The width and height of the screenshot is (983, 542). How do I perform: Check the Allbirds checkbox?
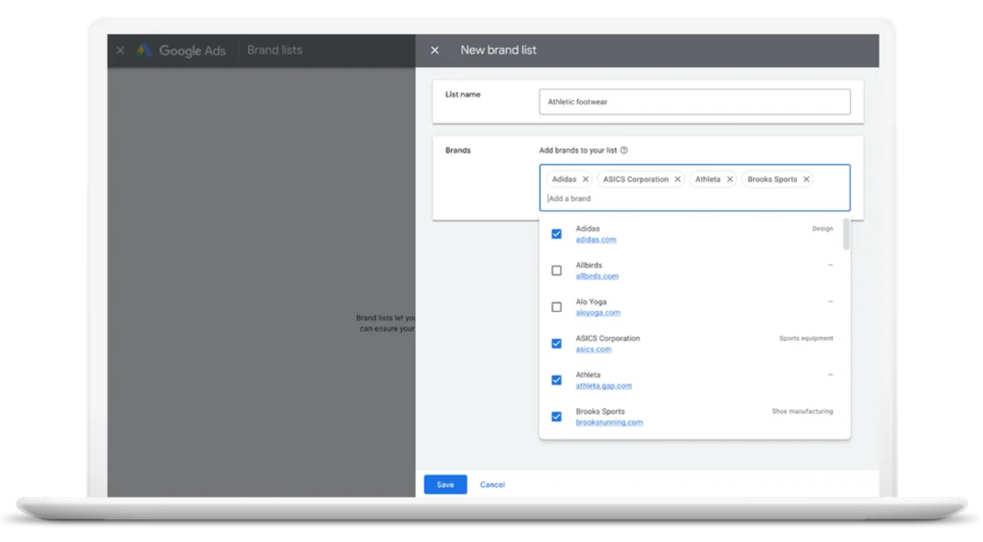point(556,270)
